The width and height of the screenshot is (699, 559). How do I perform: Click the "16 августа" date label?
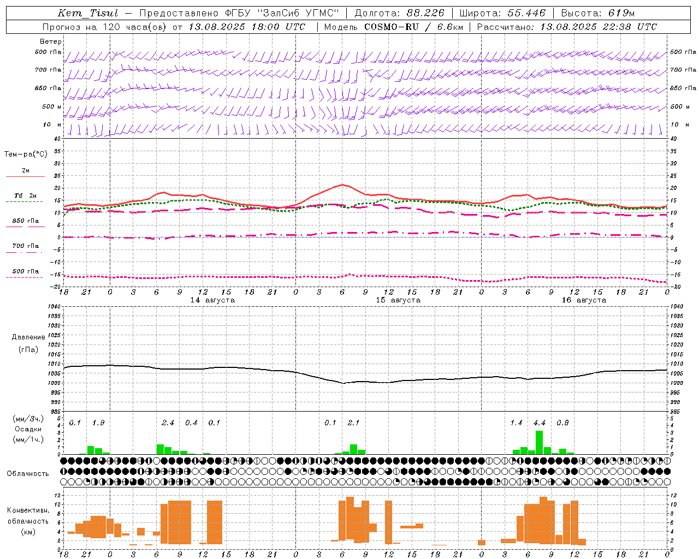pyautogui.click(x=584, y=300)
